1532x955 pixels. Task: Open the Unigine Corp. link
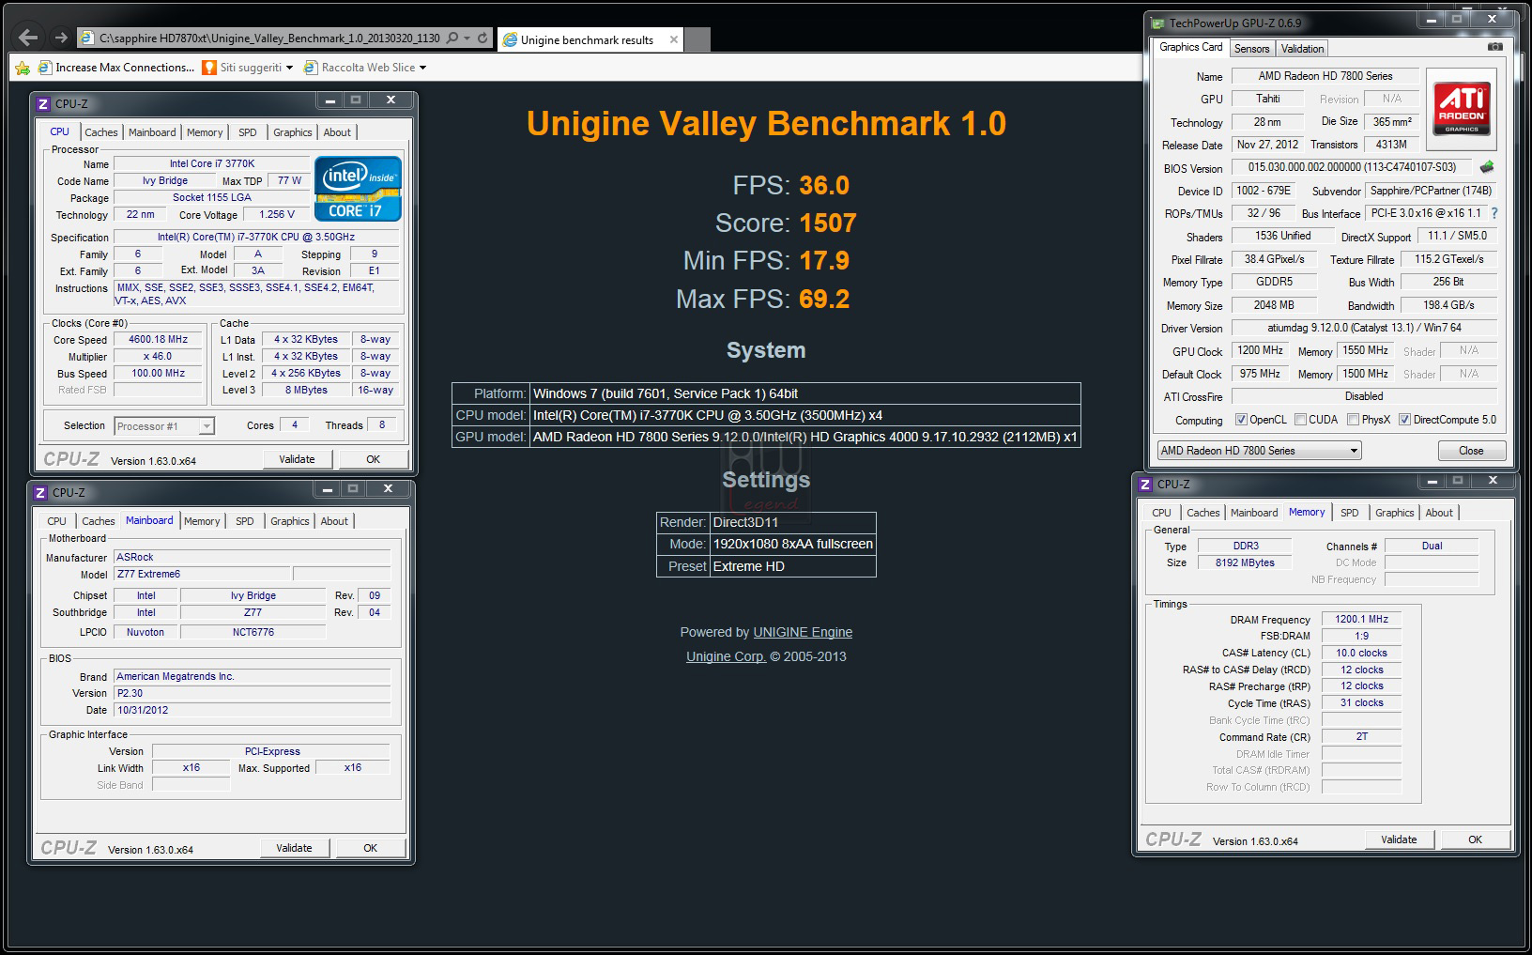(726, 656)
